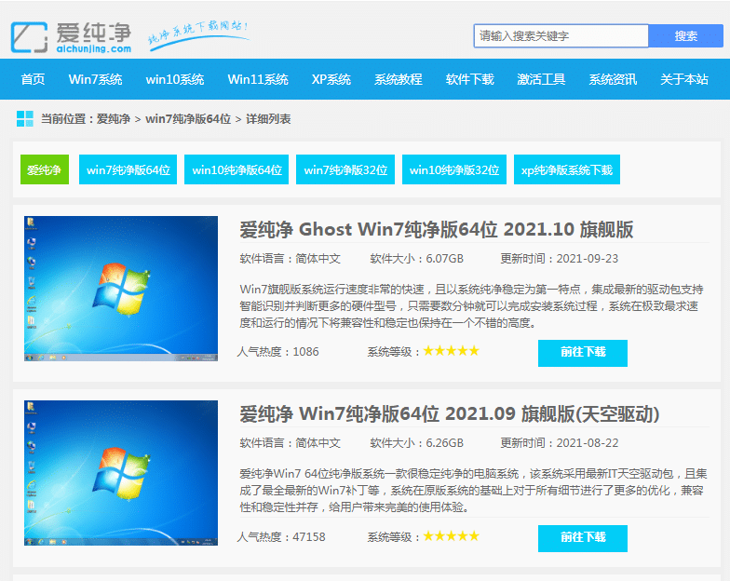Select the win7纯净版64位 category tag
Image resolution: width=730 pixels, height=581 pixels.
(128, 169)
